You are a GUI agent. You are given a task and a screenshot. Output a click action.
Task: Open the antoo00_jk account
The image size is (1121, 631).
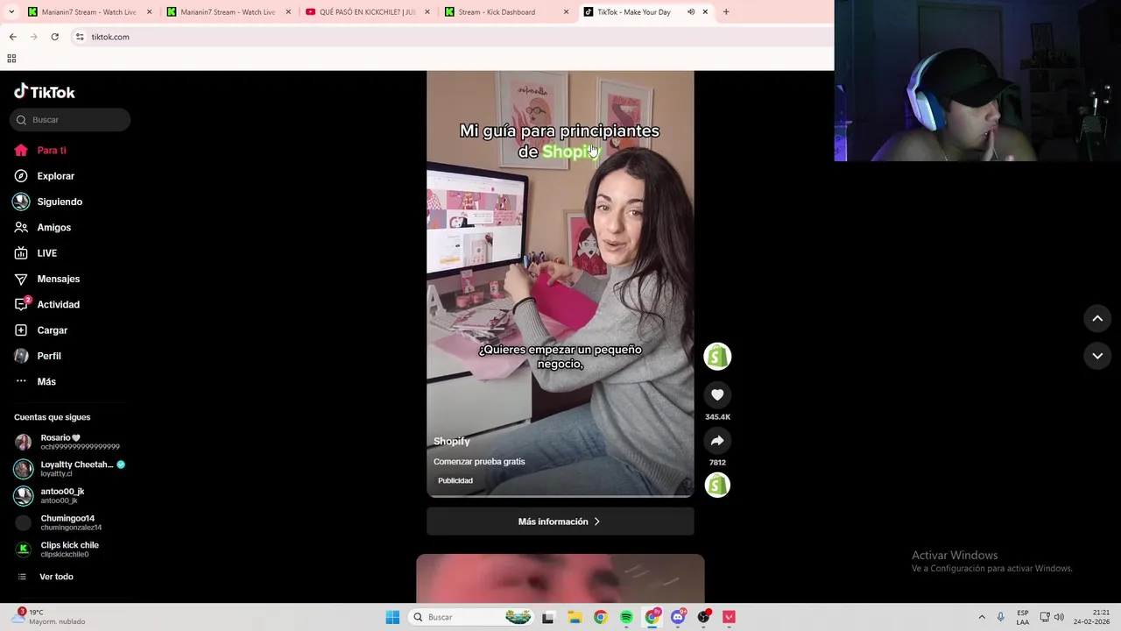tap(50, 496)
